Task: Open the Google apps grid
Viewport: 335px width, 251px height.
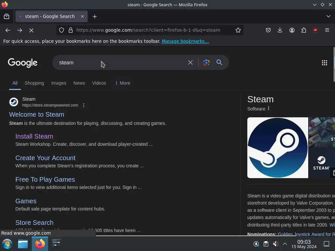Action: pos(325,62)
